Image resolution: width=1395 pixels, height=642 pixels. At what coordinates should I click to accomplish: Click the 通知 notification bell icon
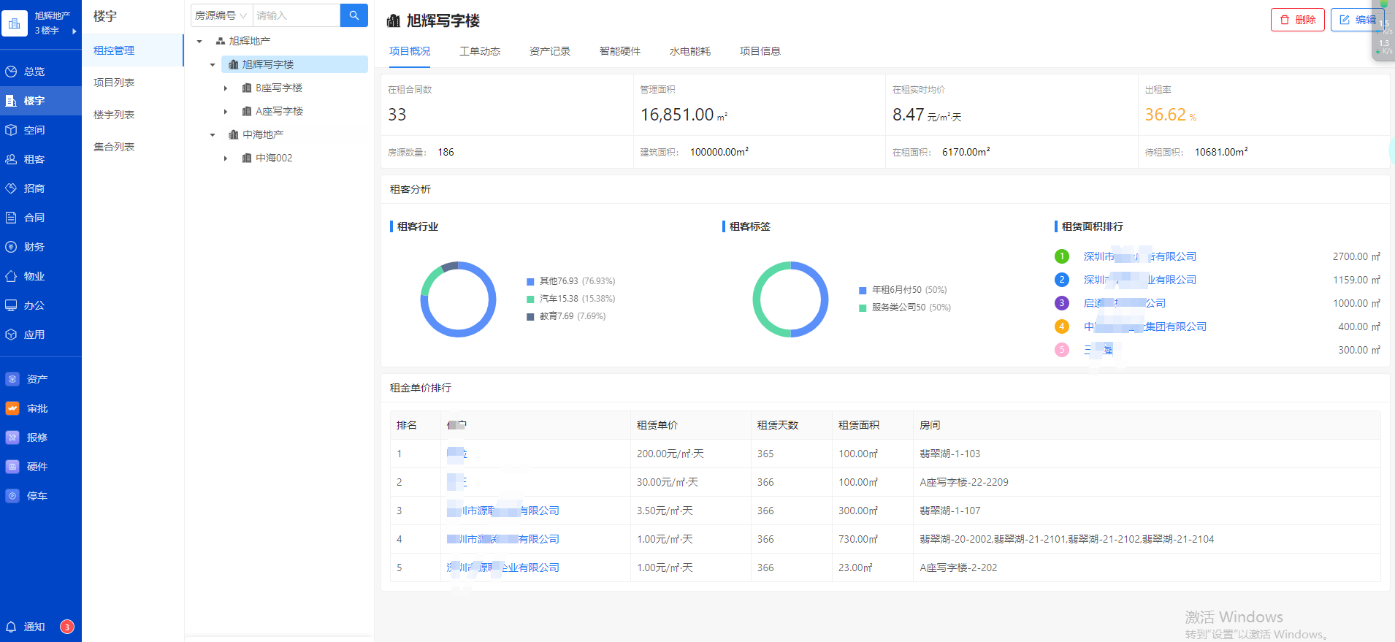12,627
